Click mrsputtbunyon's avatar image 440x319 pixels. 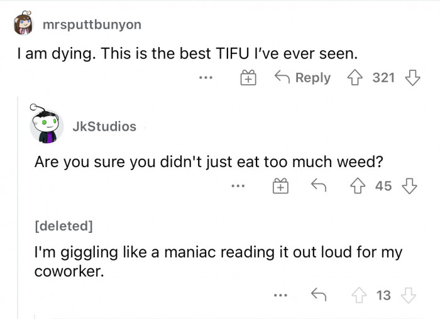[25, 24]
